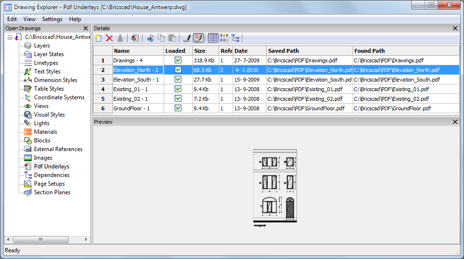
Task: Select Images in the tree
Action: 43,158
